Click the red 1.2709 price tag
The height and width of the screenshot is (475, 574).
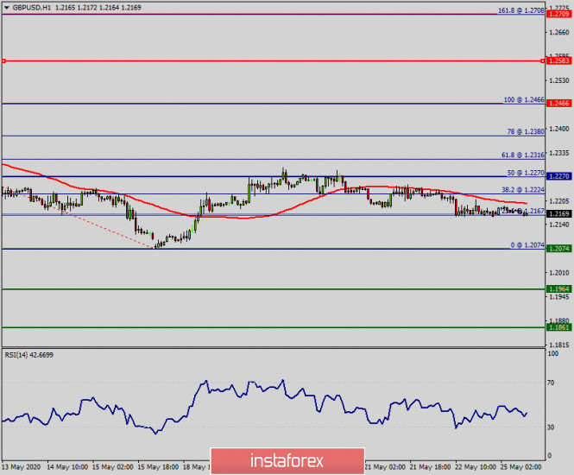[x=558, y=15]
